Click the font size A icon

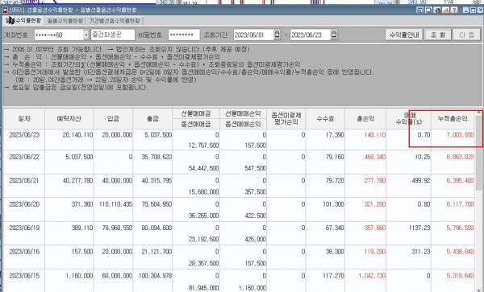click(x=445, y=10)
